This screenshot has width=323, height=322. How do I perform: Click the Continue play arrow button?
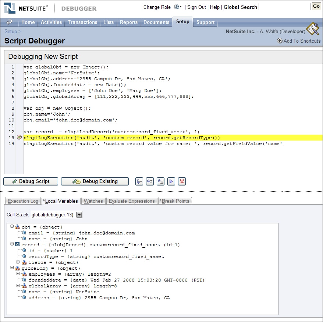171,181
